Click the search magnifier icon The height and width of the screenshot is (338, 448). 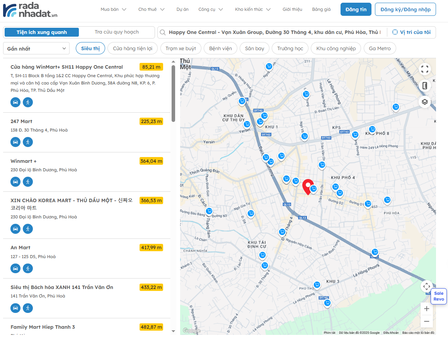[163, 32]
